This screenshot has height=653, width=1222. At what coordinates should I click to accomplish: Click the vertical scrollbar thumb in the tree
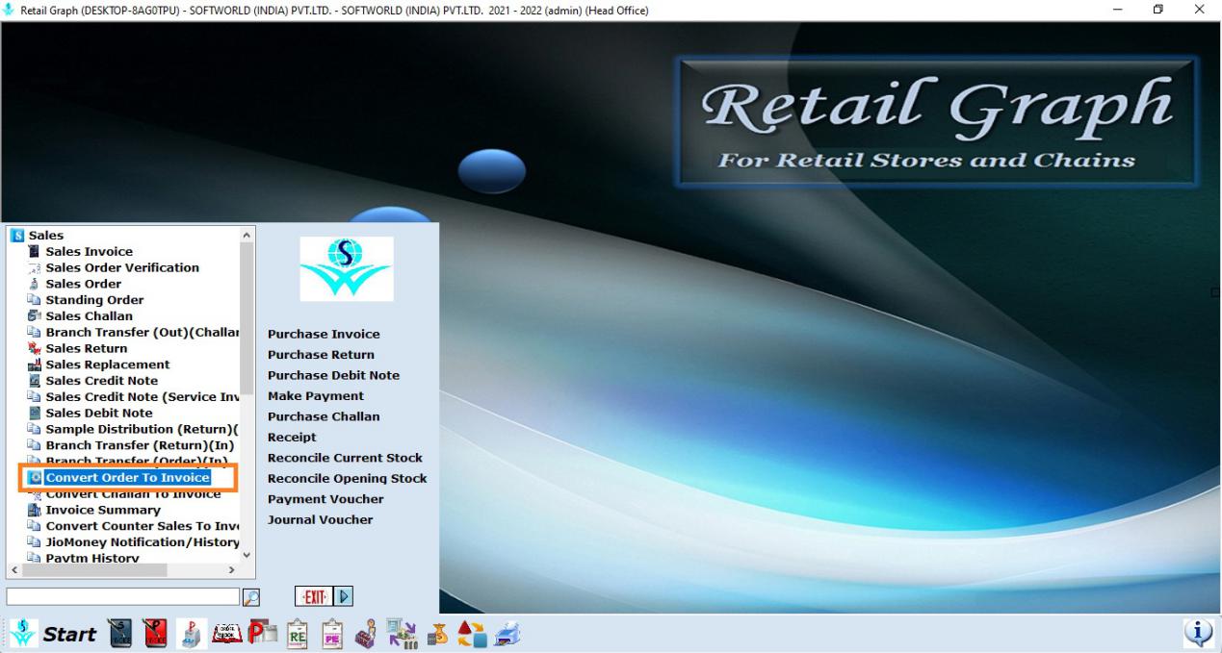247,318
